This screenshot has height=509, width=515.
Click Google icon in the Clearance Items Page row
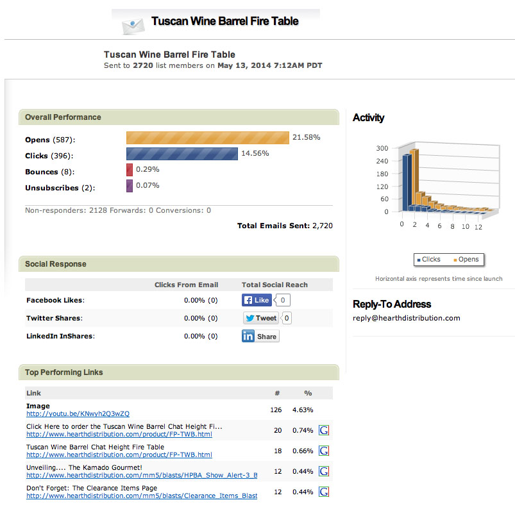click(x=324, y=492)
